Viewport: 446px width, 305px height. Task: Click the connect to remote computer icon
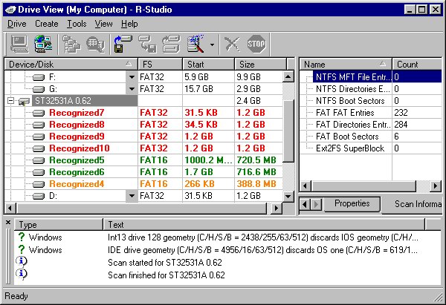[43, 44]
